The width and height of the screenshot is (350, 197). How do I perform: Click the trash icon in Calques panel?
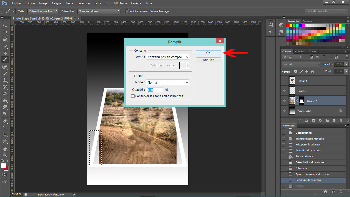(x=341, y=120)
